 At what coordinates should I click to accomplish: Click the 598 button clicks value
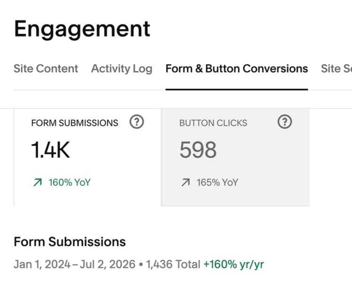coord(198,150)
